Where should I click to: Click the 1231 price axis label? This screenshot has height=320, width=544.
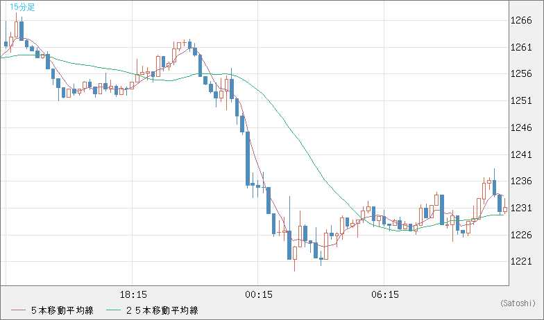click(521, 208)
